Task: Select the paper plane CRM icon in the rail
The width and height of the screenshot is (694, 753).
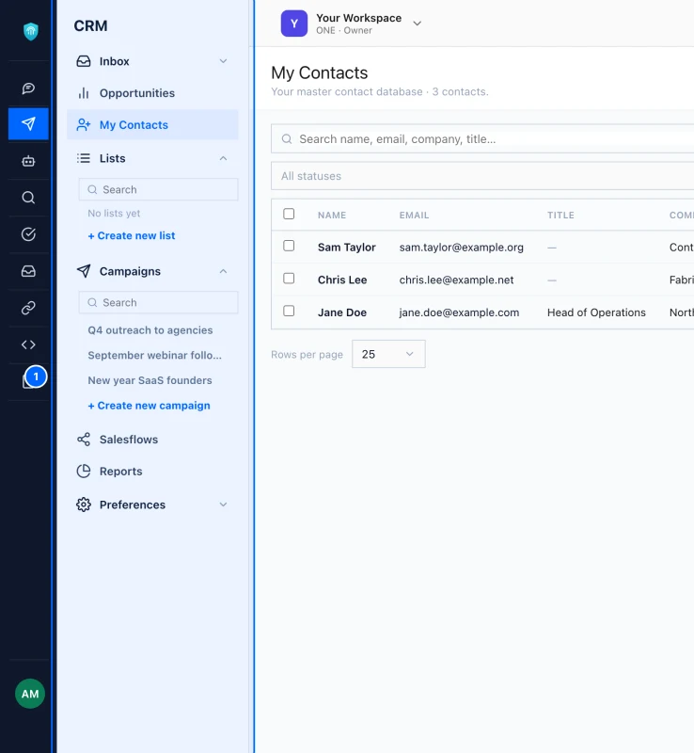Action: pos(28,123)
